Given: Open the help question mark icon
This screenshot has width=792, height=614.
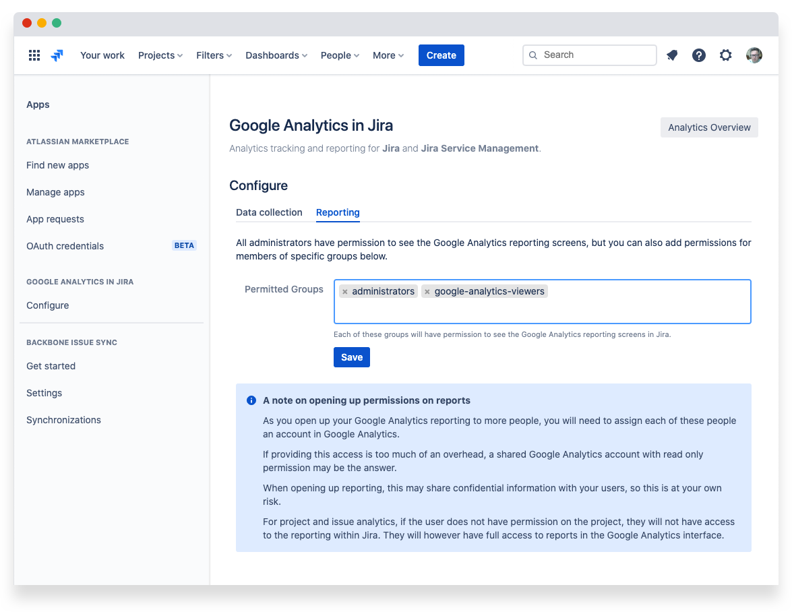Looking at the screenshot, I should 699,55.
